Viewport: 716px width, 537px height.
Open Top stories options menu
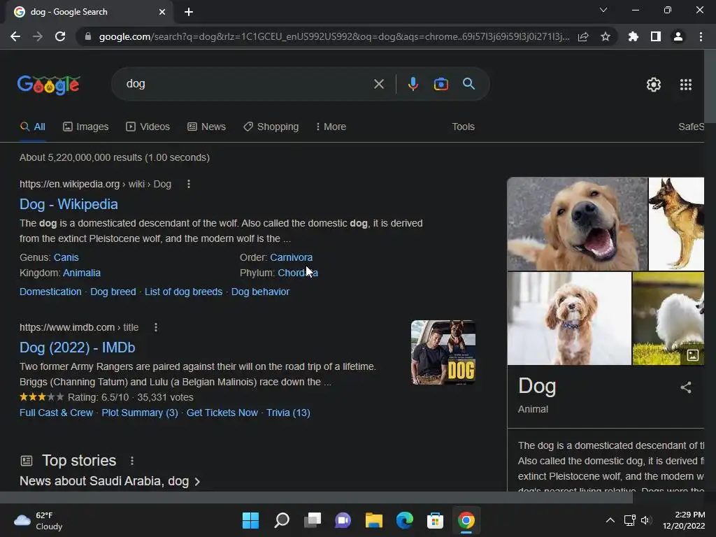pos(132,461)
